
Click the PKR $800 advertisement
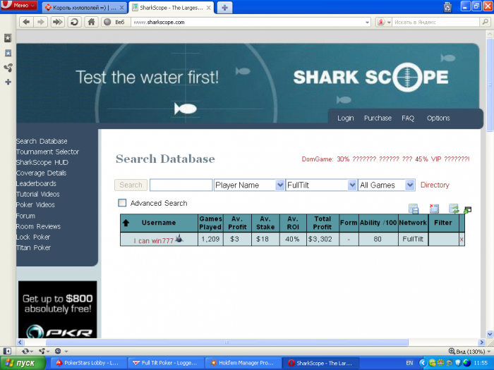[58, 309]
